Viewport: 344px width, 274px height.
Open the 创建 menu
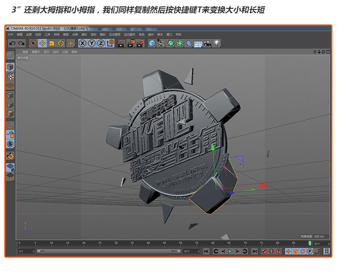point(29,34)
